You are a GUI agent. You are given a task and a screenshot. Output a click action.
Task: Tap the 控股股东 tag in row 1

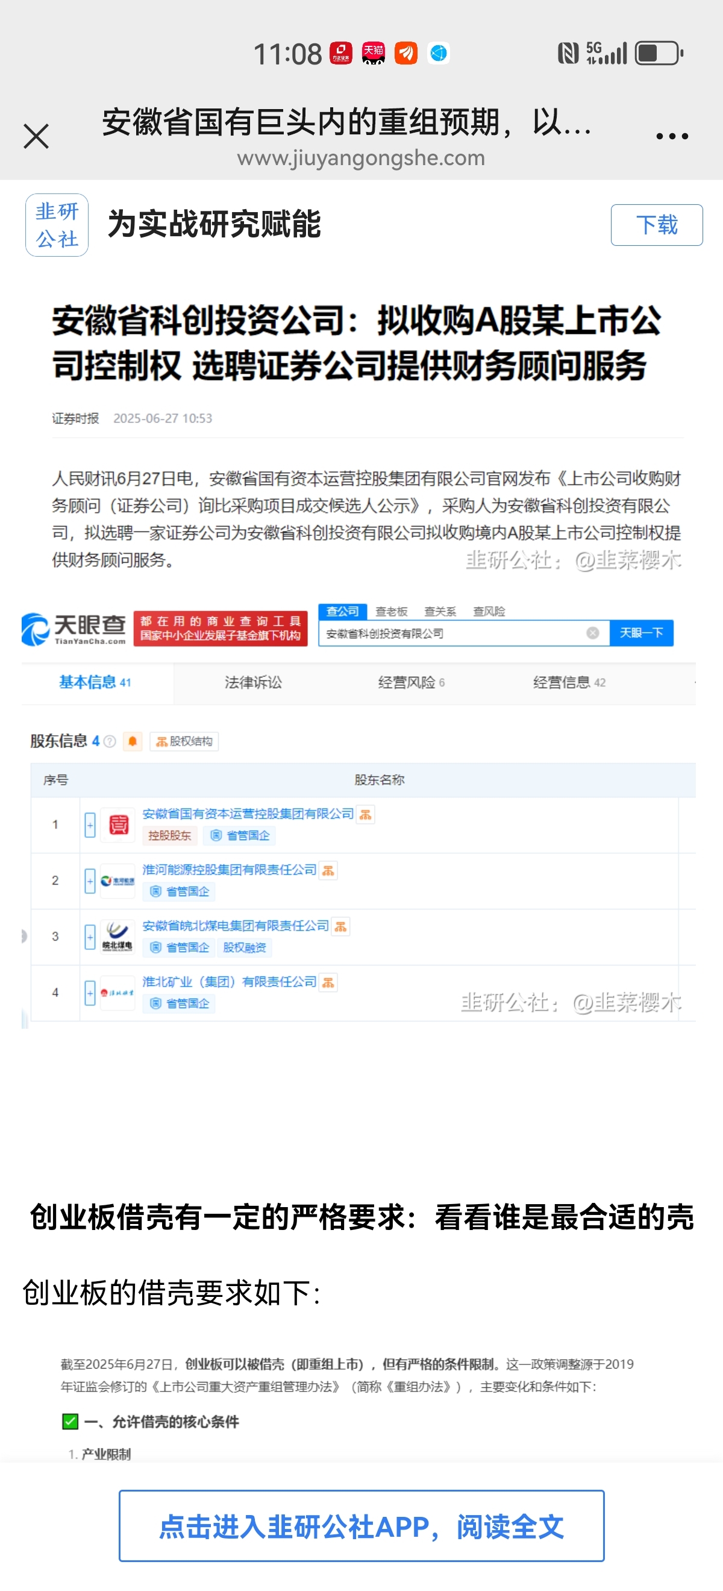point(170,836)
